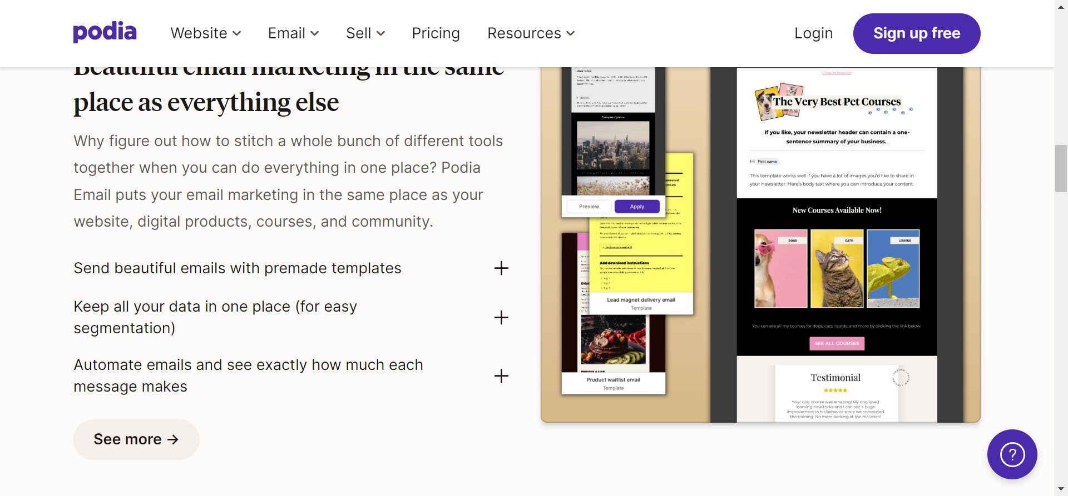1068x496 pixels.
Task: Click the Podia logo
Action: pyautogui.click(x=105, y=33)
